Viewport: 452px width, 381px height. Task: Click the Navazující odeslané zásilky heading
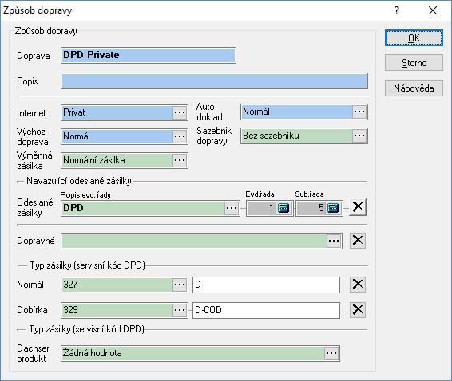click(79, 181)
